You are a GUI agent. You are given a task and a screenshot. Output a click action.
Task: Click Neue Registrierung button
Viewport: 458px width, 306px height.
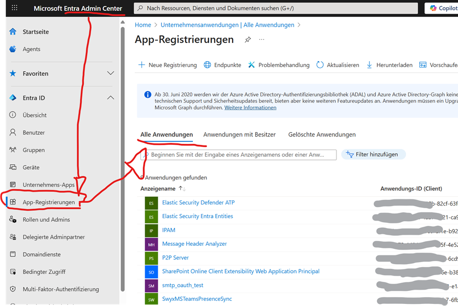click(x=167, y=65)
